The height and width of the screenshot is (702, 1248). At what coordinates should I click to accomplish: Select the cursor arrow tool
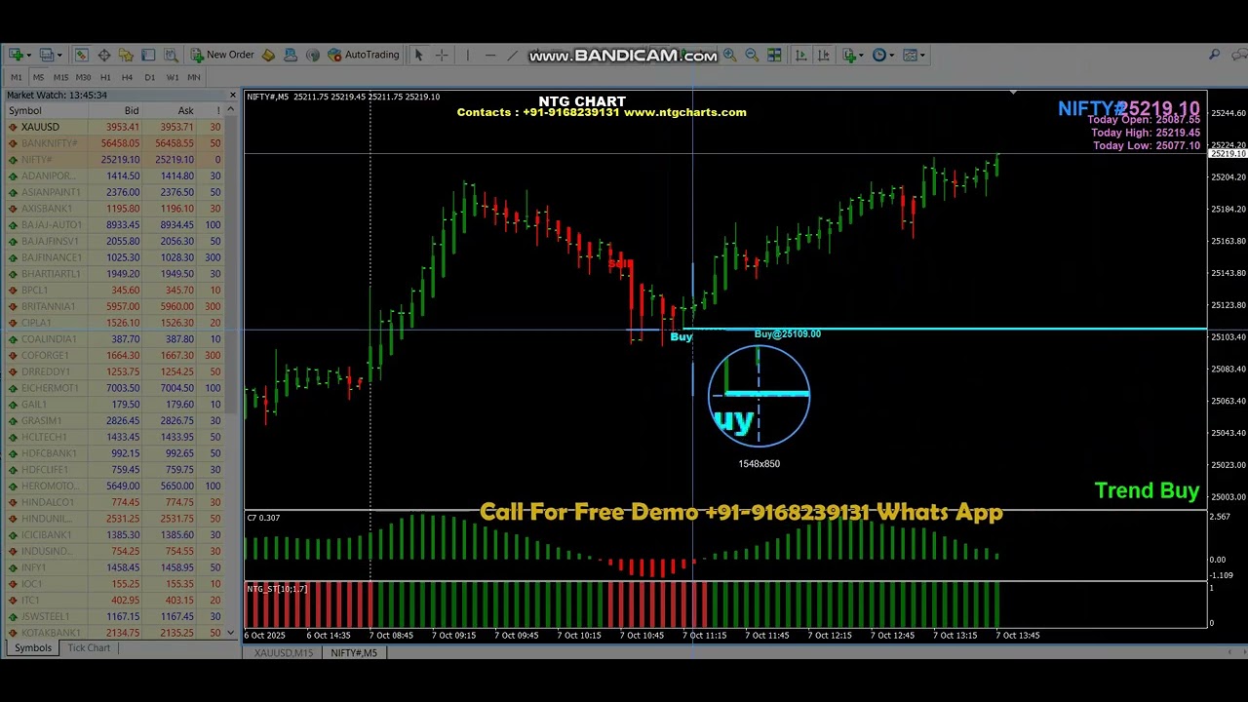[418, 55]
